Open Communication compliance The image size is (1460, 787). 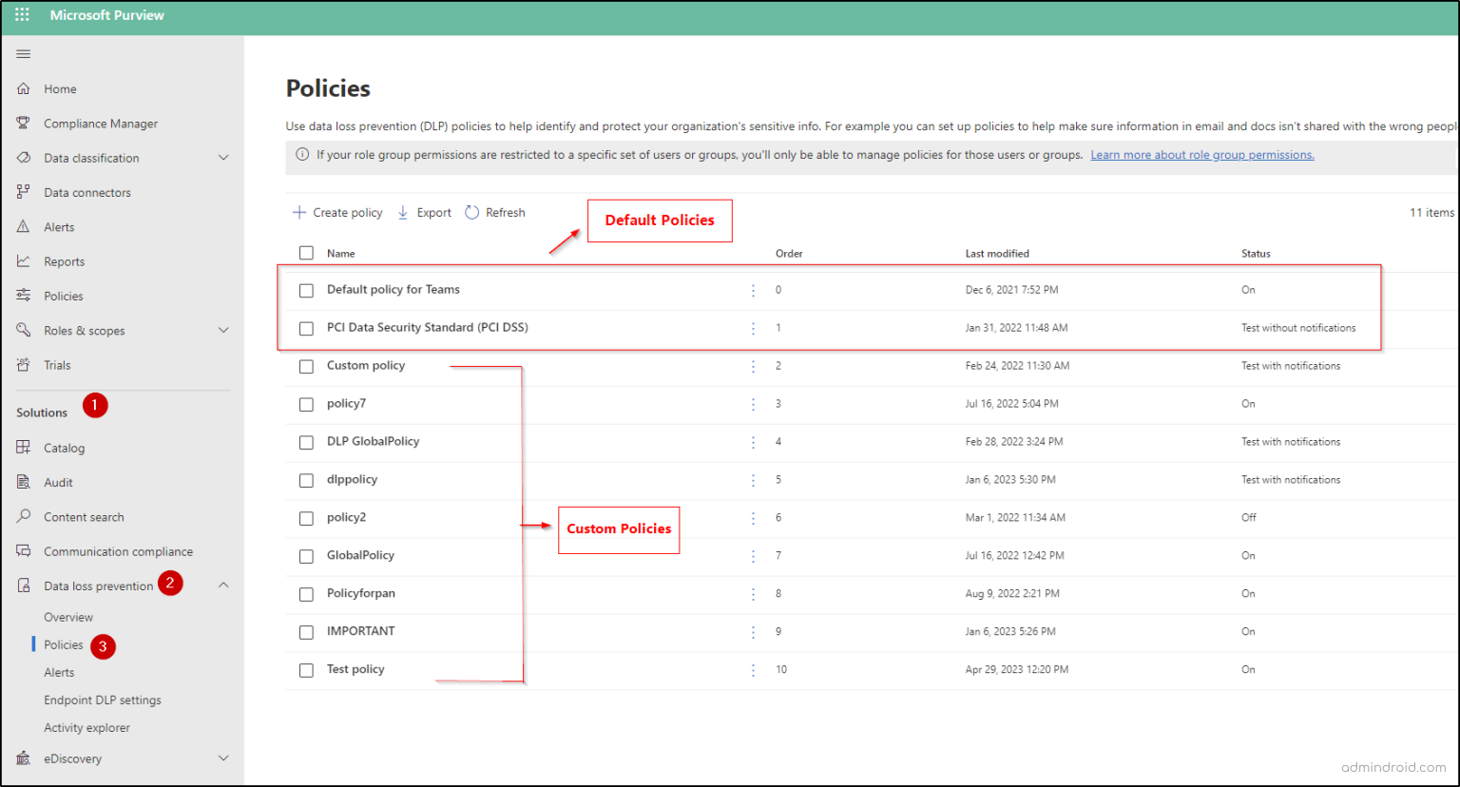pos(118,550)
